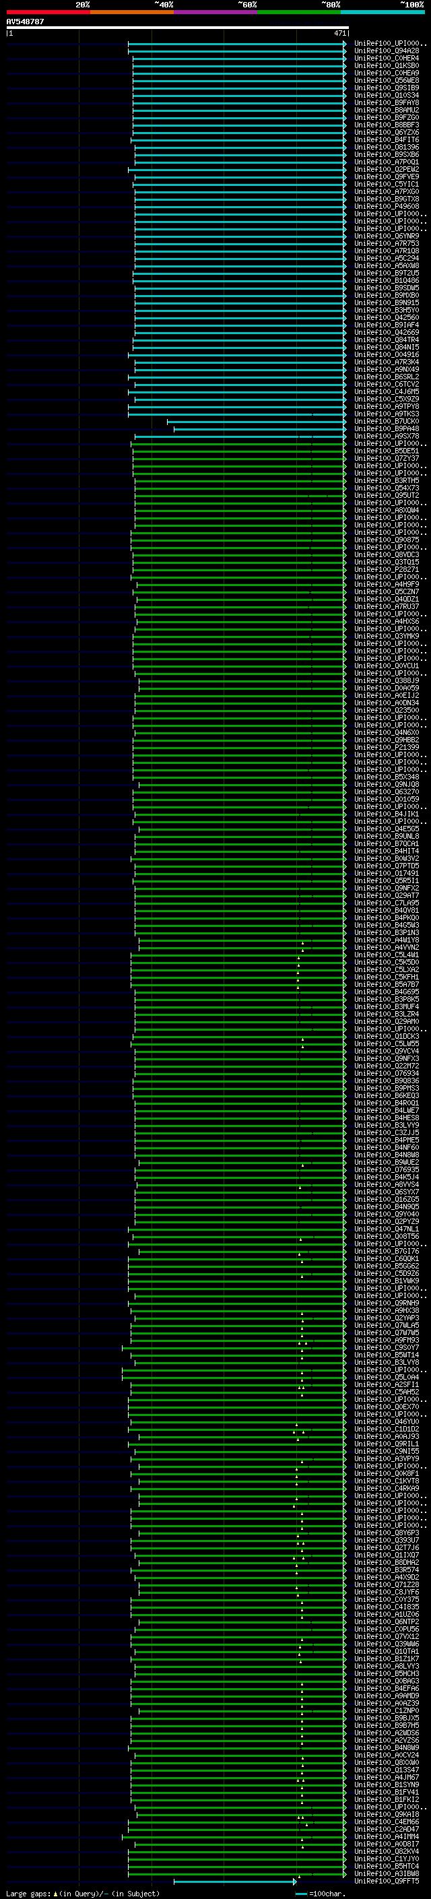Select the UniRef100_A5C294 label
431x1899 pixels.
(x=387, y=258)
